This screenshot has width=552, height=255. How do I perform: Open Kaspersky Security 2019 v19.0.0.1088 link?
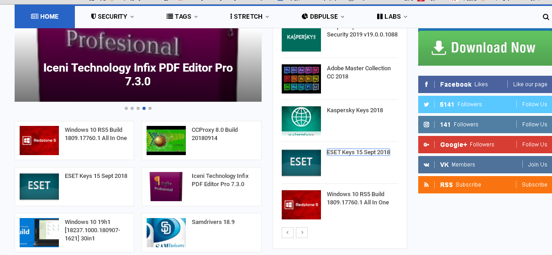[362, 34]
